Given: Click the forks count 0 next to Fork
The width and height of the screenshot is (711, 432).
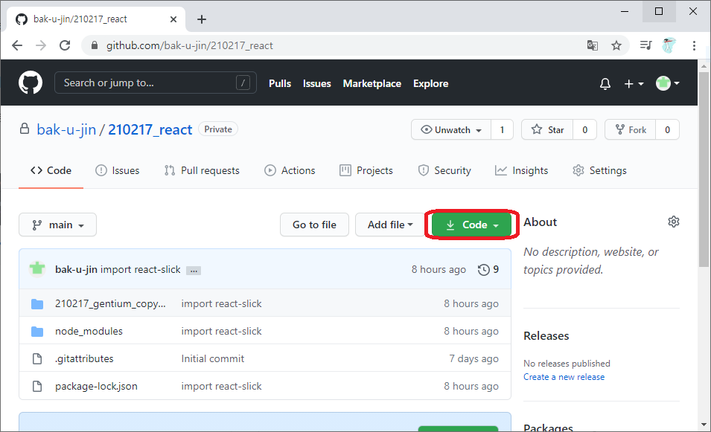Looking at the screenshot, I should (x=667, y=130).
